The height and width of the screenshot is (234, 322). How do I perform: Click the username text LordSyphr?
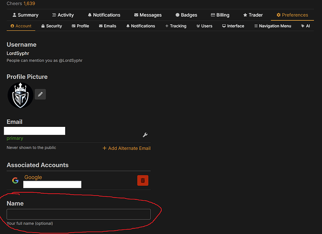[18, 53]
